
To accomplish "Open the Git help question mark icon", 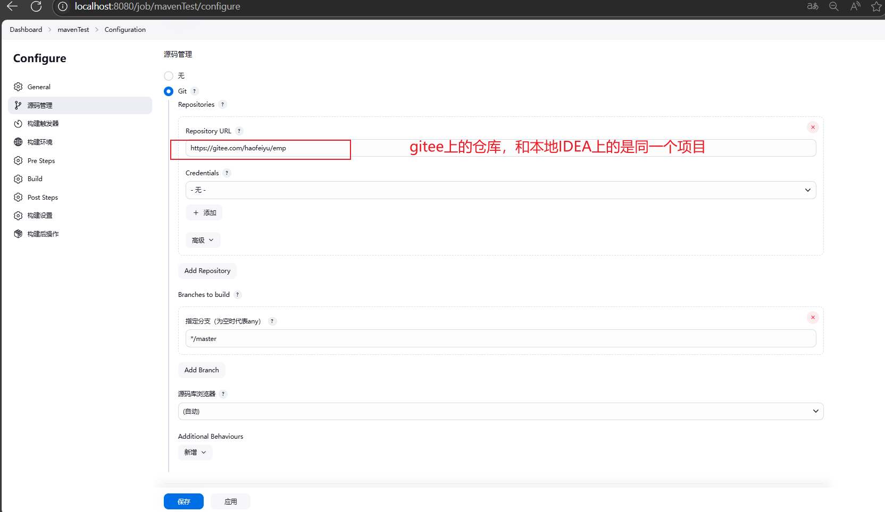I will coord(195,91).
